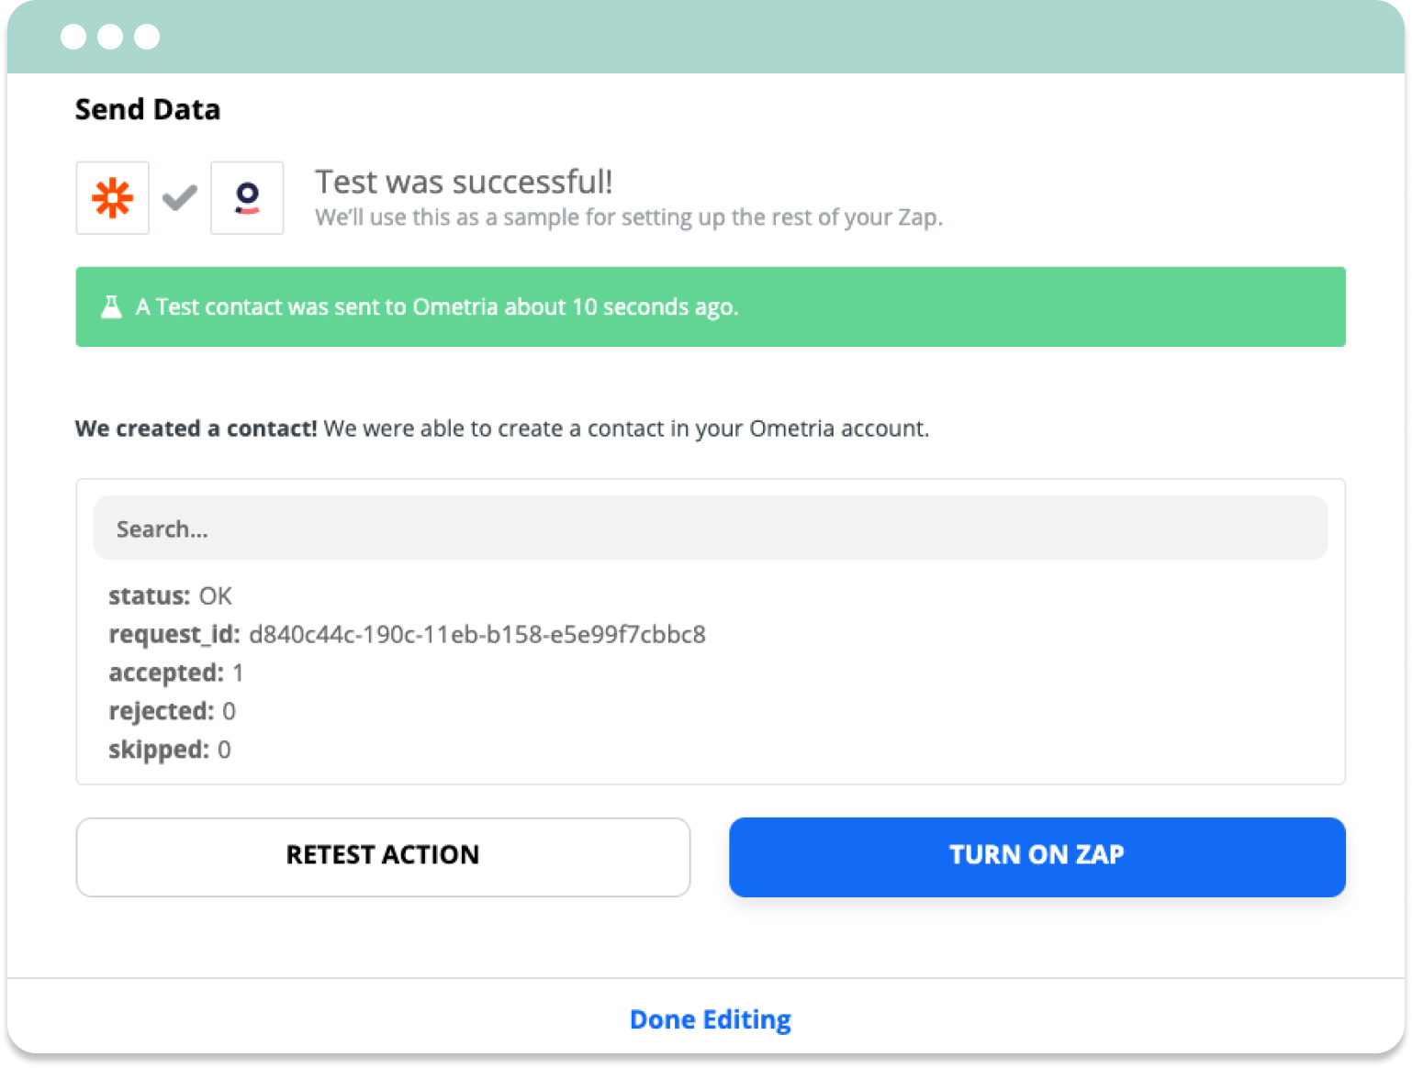Click the orange Zapier asterisk icon
The height and width of the screenshot is (1068, 1412).
[112, 198]
